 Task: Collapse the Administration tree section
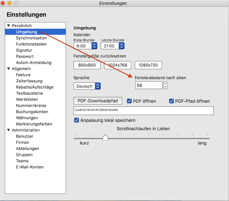[8, 130]
